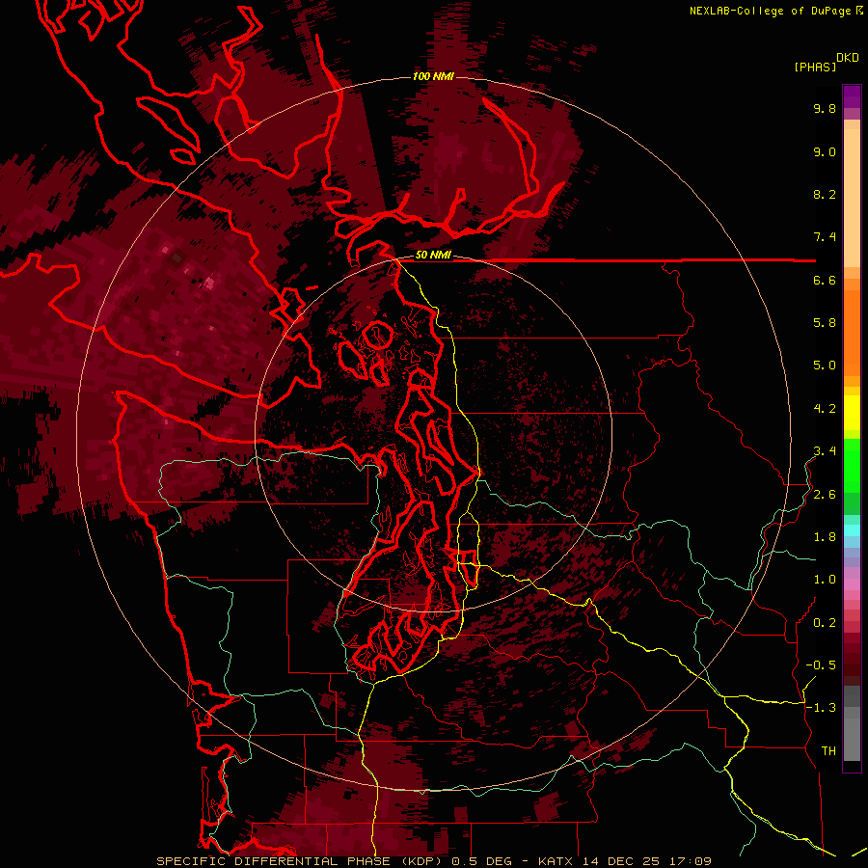
Task: Click the -0.5 legend value
Action: click(821, 665)
